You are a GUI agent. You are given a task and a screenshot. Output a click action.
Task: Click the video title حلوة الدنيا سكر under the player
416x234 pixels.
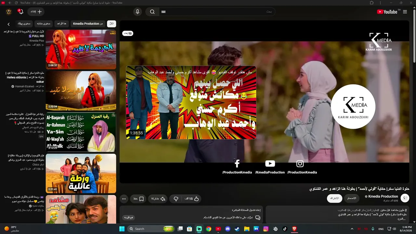coord(359,189)
